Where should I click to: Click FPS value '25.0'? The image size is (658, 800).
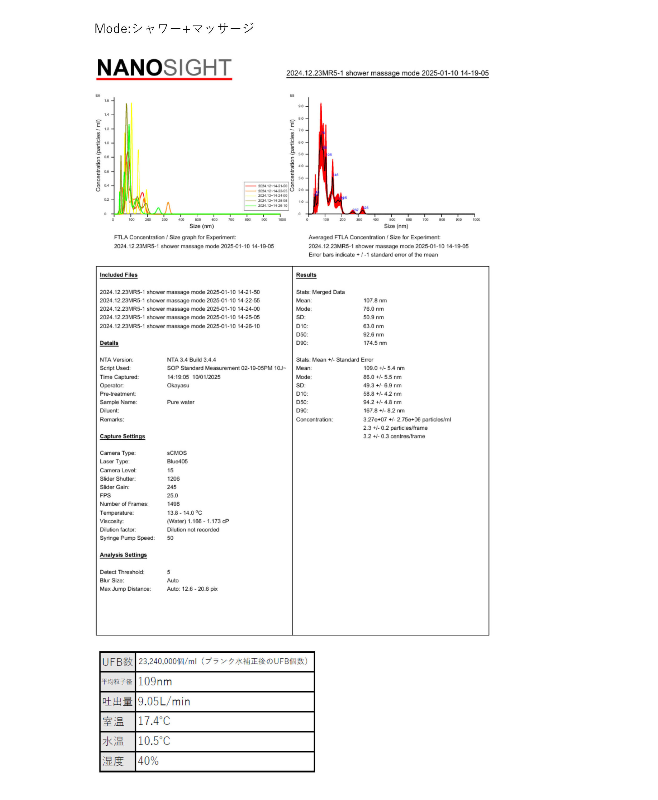pos(172,495)
